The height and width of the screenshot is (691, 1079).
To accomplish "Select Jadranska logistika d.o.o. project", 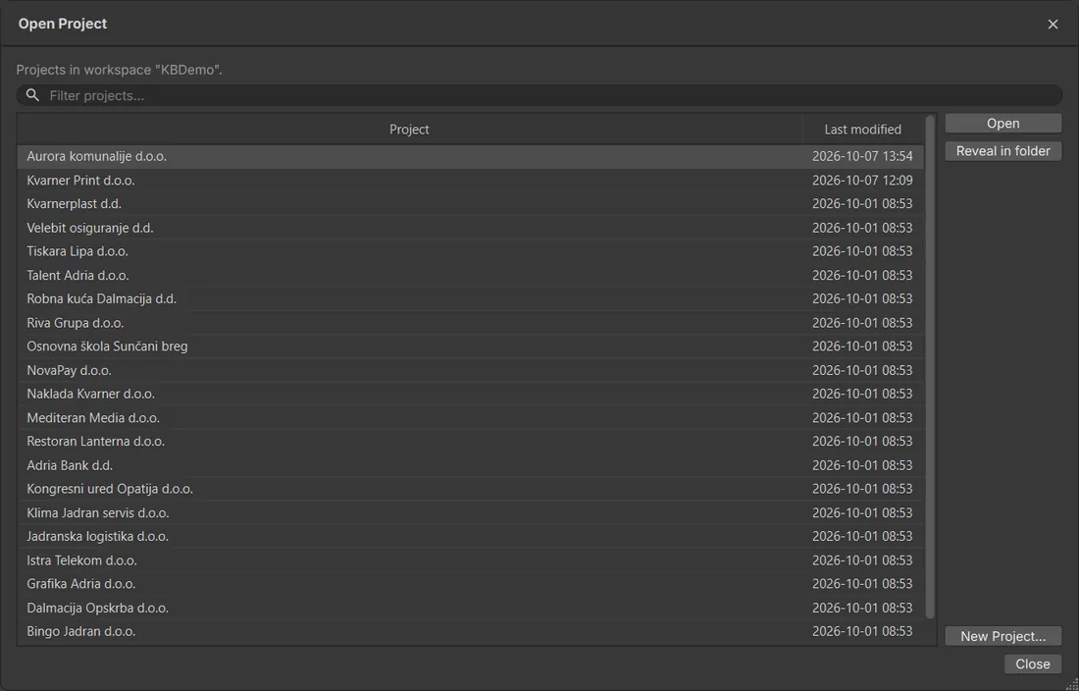I will coord(471,536).
